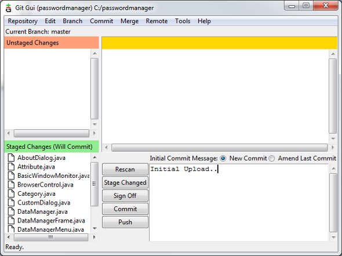Select Attribute.java in staged changes

coord(36,167)
